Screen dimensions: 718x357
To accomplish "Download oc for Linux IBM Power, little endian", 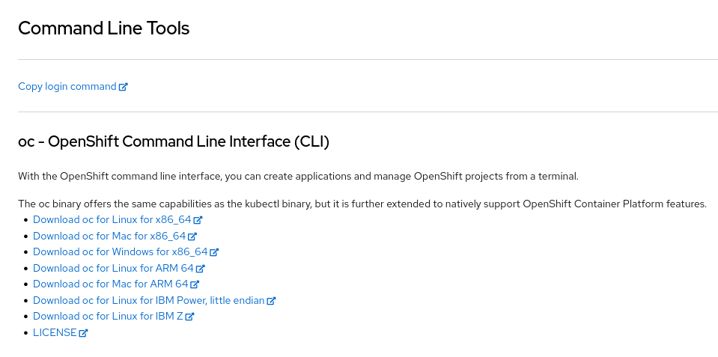I will (148, 301).
